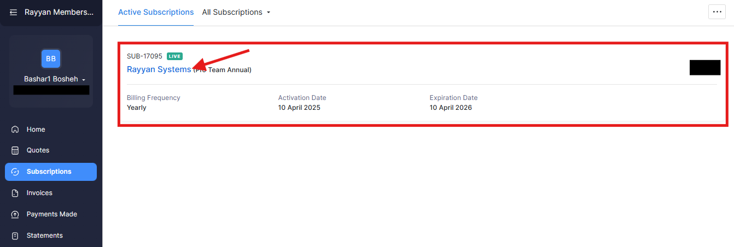Screen dimensions: 734x247
Task: Go to the Home menu item
Action: tap(36, 130)
